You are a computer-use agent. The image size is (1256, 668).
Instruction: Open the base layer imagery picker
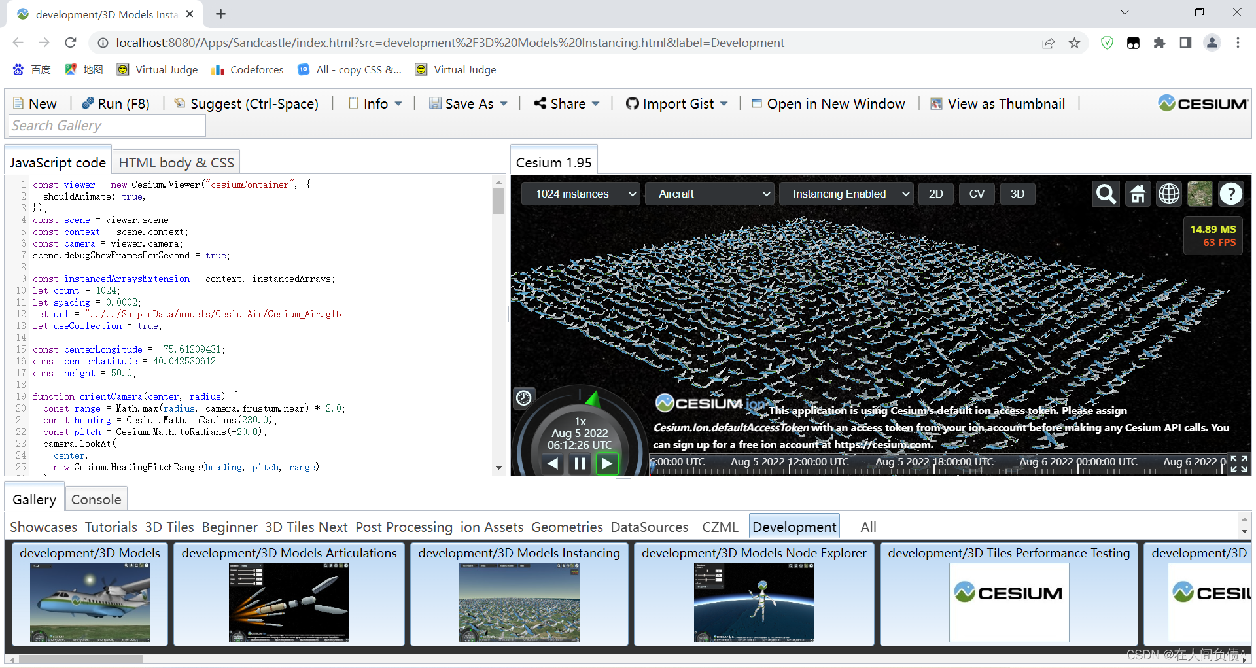[x=1200, y=194]
